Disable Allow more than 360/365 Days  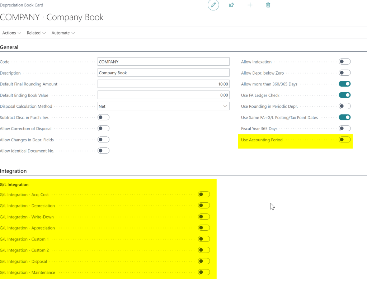(344, 84)
